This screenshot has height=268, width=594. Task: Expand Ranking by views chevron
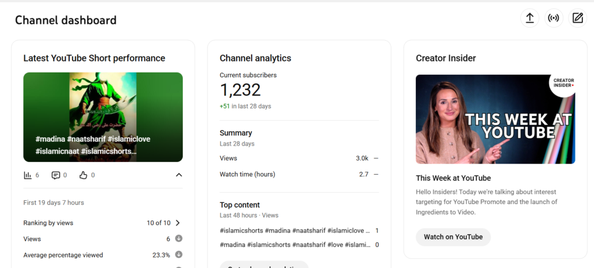(x=178, y=223)
